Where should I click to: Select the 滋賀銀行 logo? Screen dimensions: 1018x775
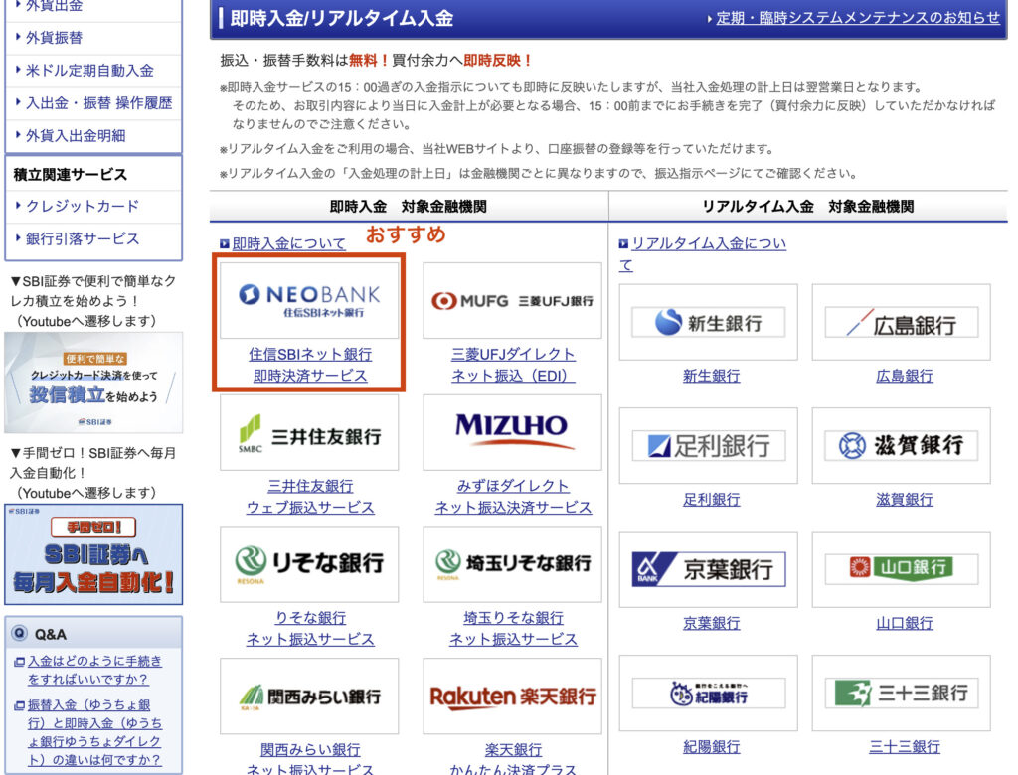(900, 445)
